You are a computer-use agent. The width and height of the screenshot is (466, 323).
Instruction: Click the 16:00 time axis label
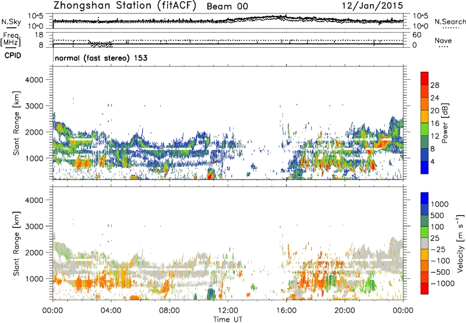pyautogui.click(x=286, y=311)
